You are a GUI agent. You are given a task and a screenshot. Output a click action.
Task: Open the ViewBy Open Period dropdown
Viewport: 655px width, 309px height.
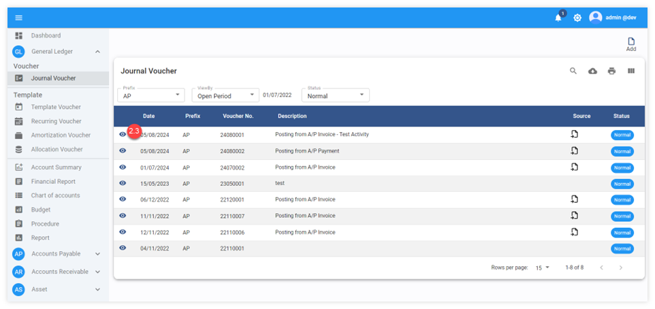click(225, 95)
